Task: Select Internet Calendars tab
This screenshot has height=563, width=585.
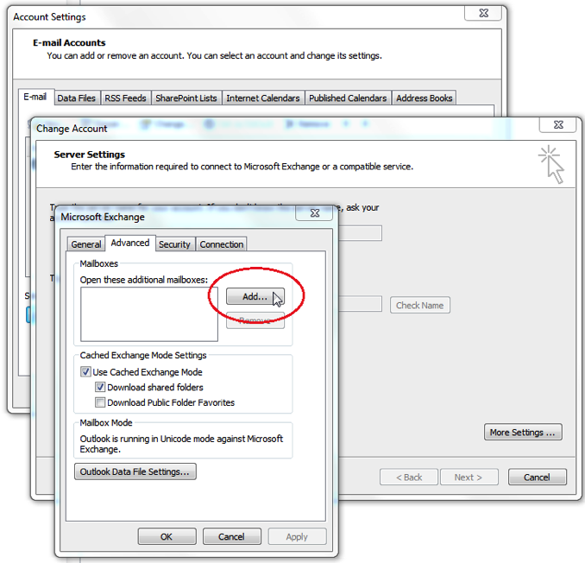Action: (263, 98)
